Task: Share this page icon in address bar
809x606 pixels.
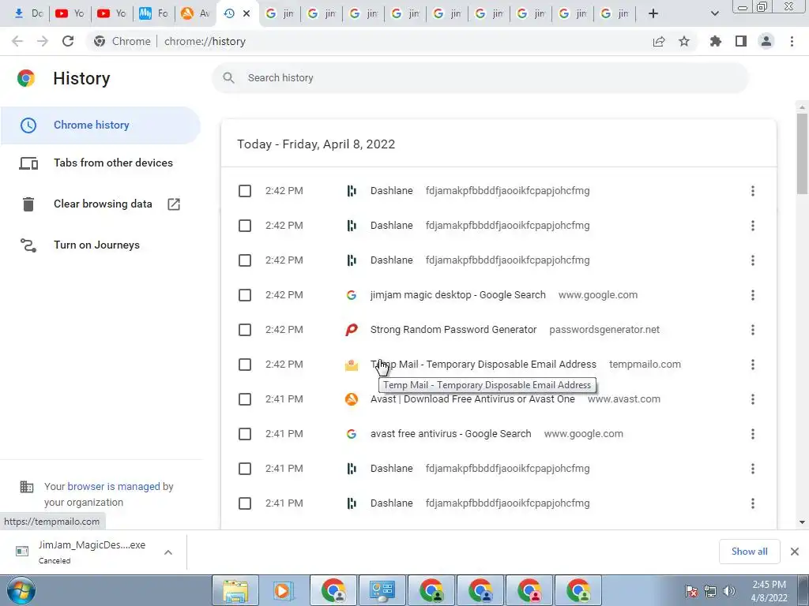Action: (659, 41)
